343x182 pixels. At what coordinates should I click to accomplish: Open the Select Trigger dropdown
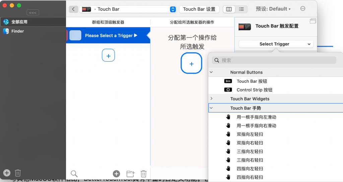pyautogui.click(x=276, y=44)
